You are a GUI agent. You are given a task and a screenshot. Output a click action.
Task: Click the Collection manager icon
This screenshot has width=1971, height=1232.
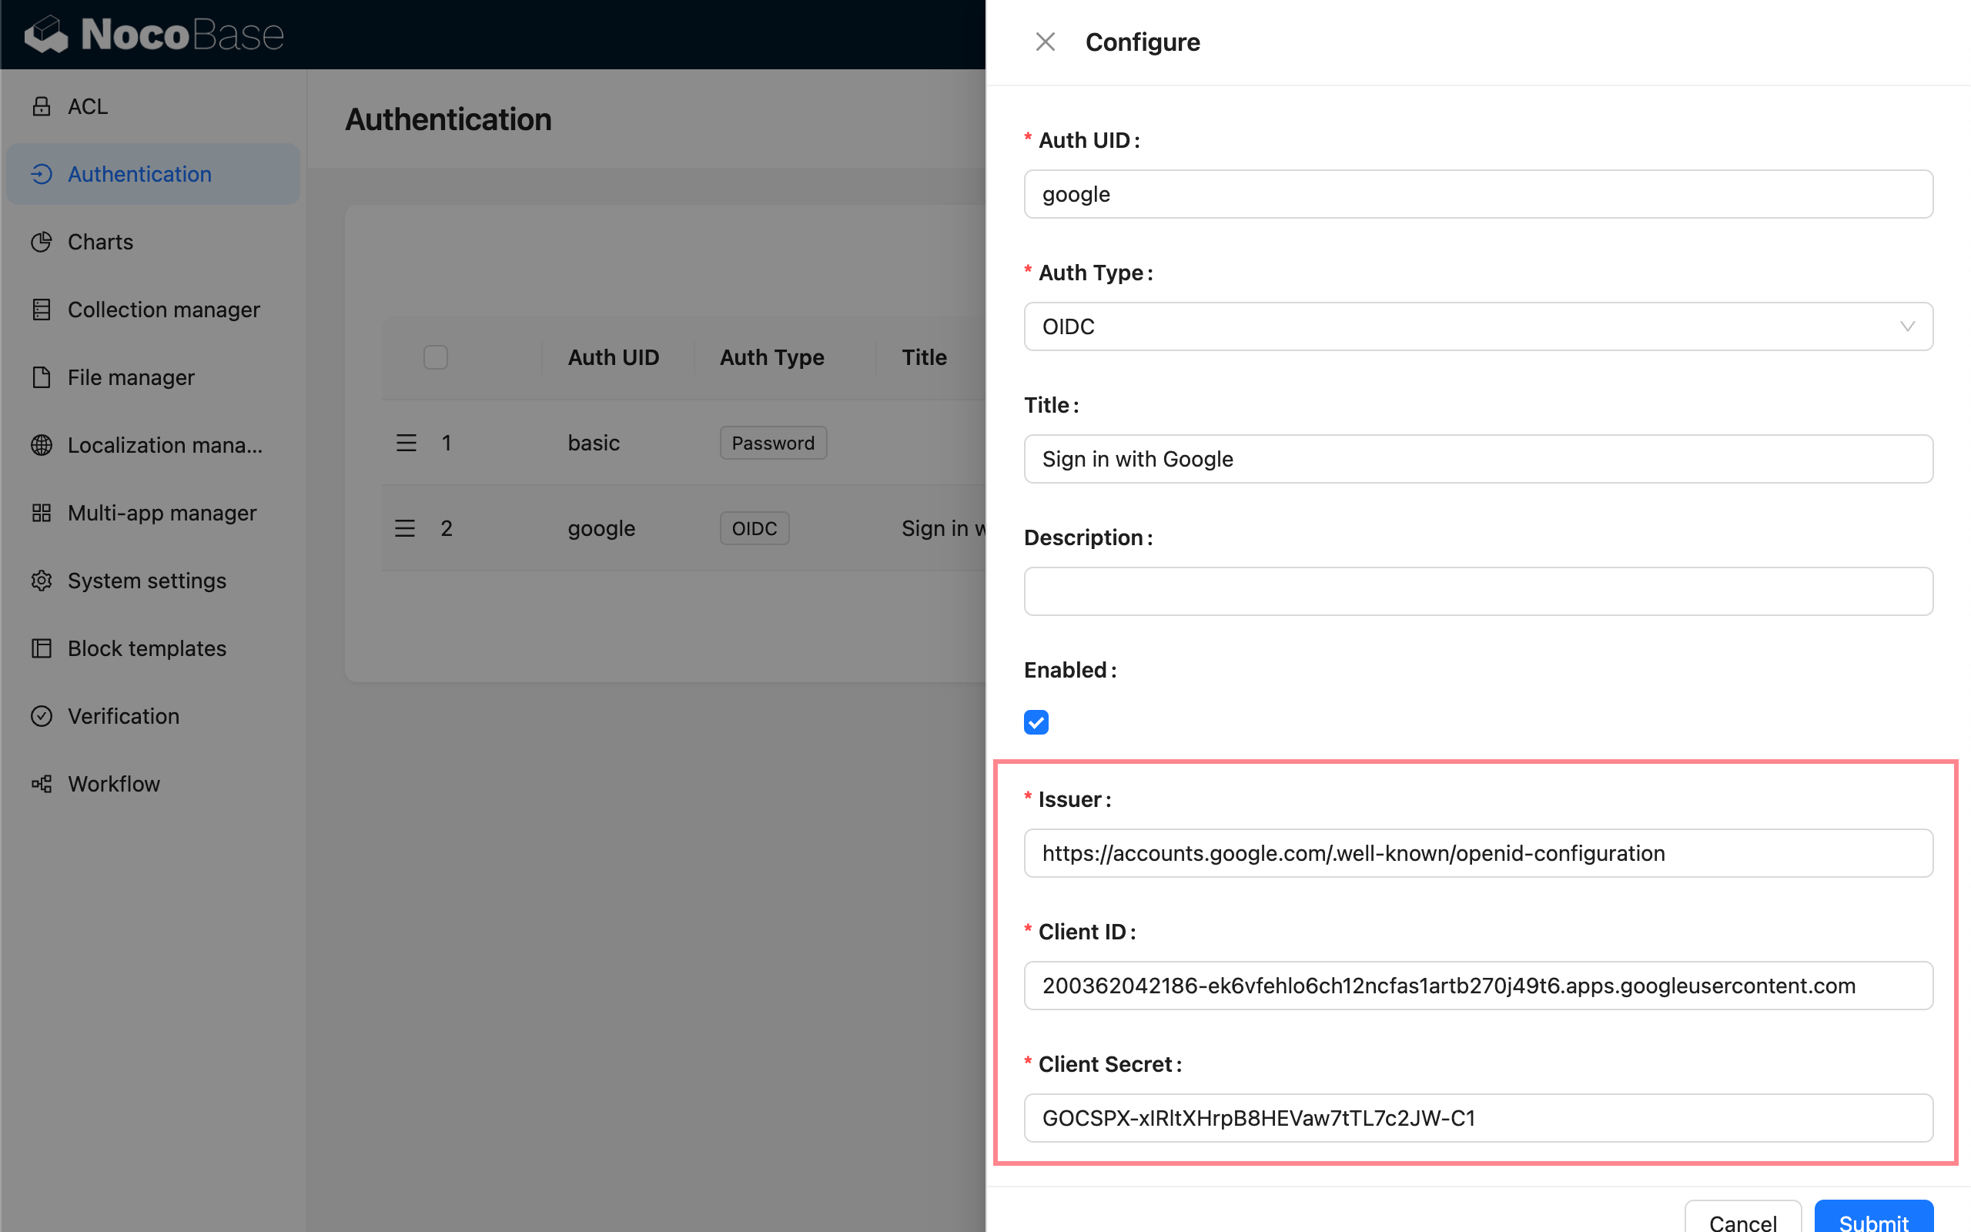pyautogui.click(x=42, y=310)
